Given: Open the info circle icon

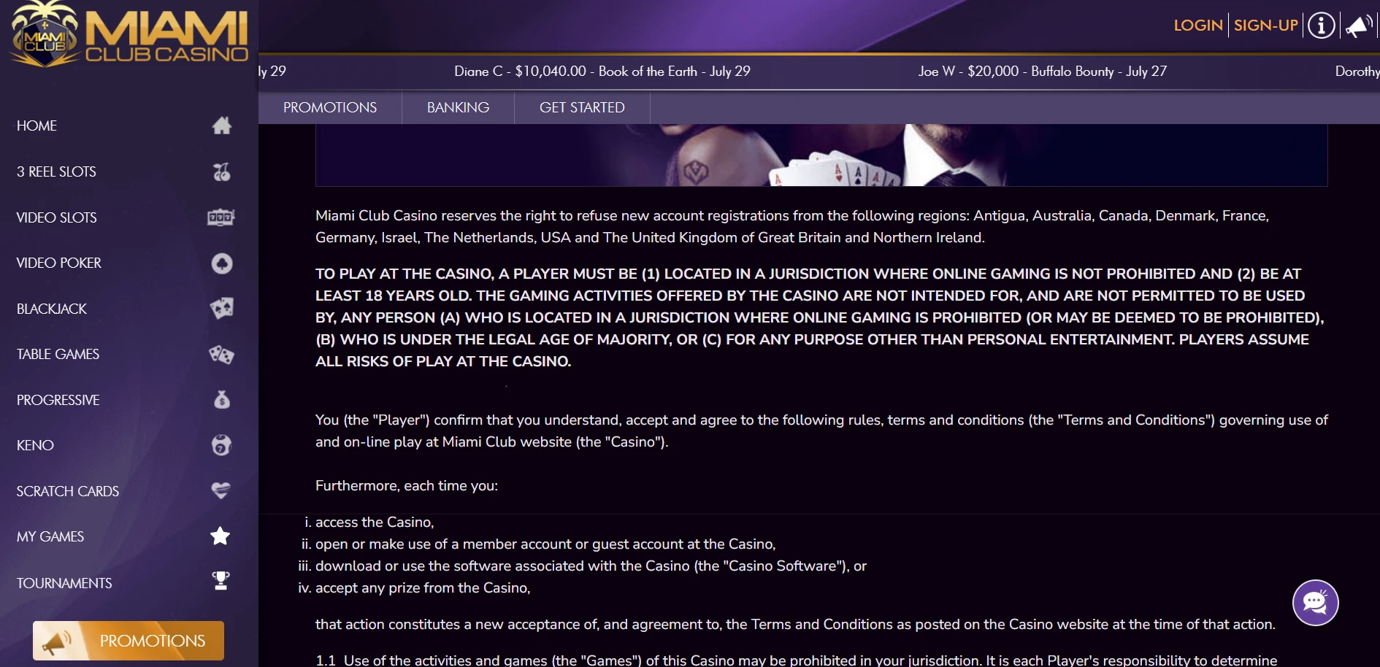Looking at the screenshot, I should [x=1321, y=26].
